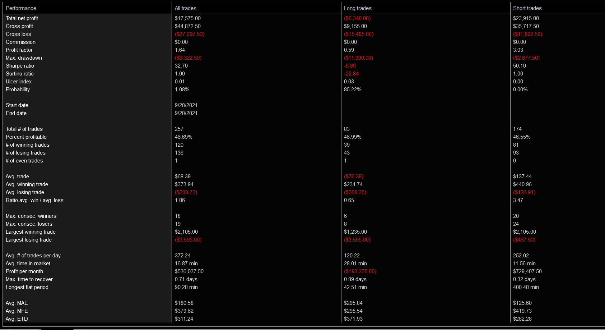Click the 46.69% percent profitable value

(183, 137)
